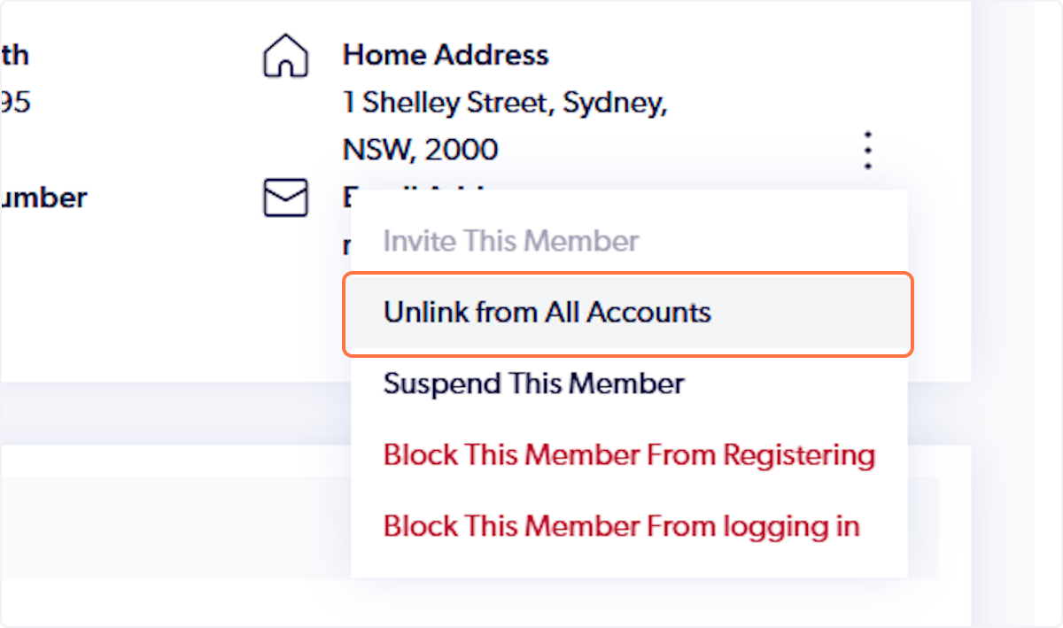Click the letter icon above the popup menu
This screenshot has width=1063, height=628.
pyautogui.click(x=285, y=197)
